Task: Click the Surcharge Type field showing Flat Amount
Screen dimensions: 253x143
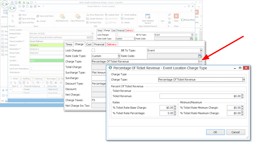Action: 99,73
